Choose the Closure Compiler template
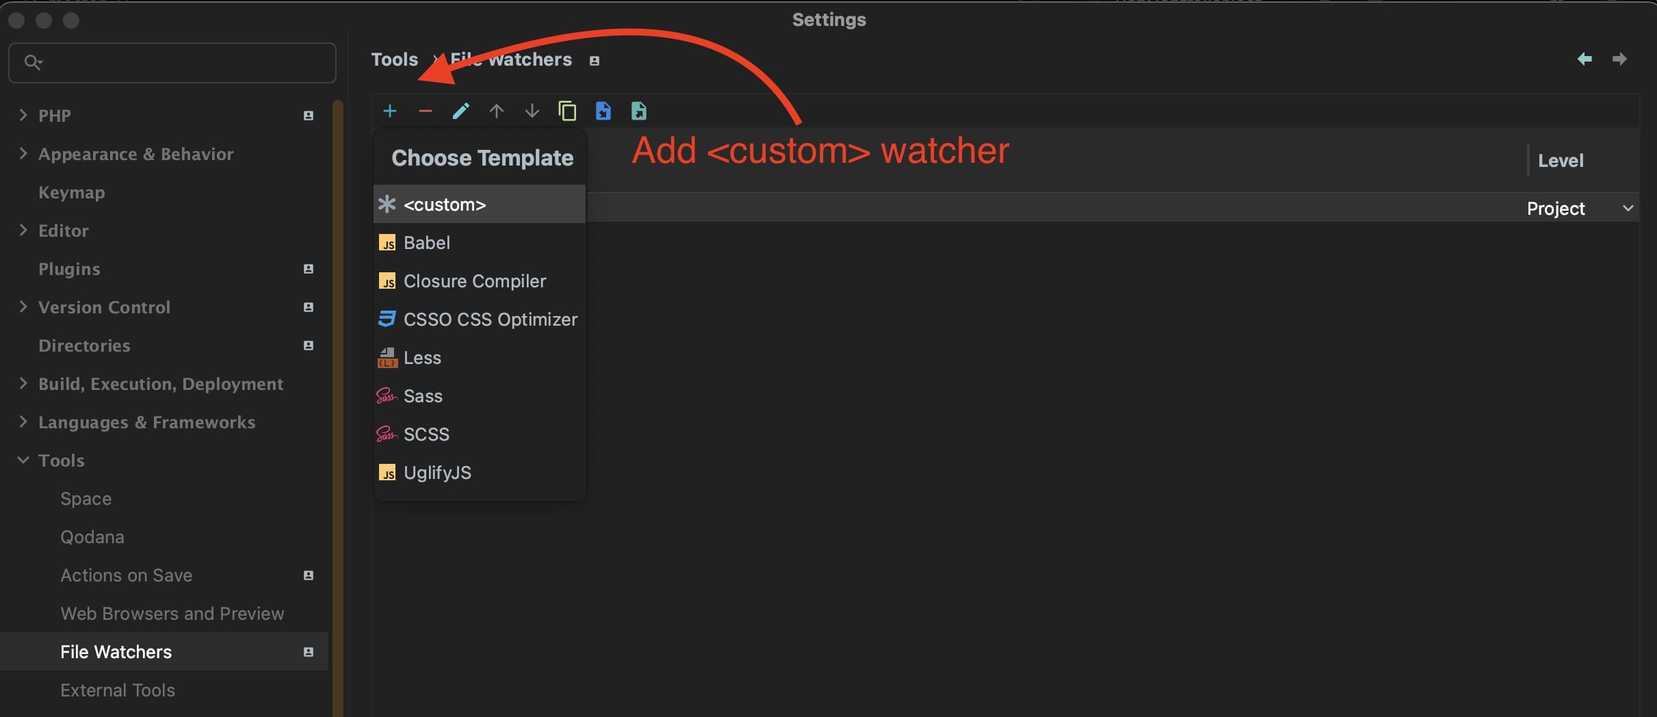The image size is (1657, 717). click(x=480, y=281)
